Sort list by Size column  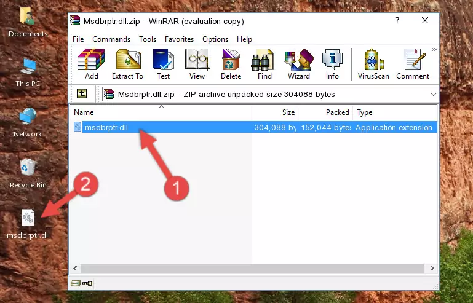point(275,112)
